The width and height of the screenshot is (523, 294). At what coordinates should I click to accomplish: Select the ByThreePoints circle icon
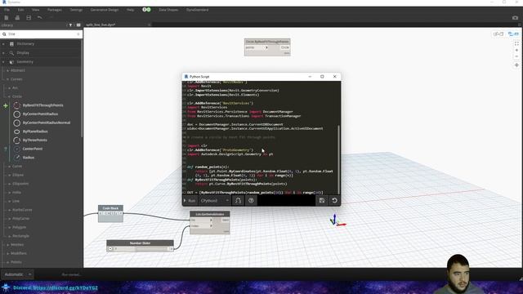(16, 140)
